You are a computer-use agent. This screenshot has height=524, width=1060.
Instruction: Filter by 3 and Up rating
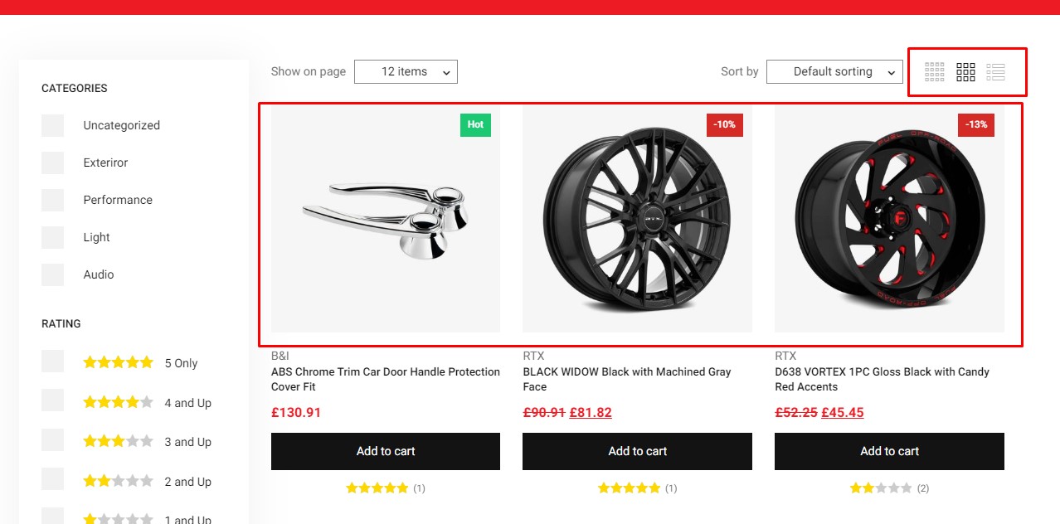tap(53, 441)
